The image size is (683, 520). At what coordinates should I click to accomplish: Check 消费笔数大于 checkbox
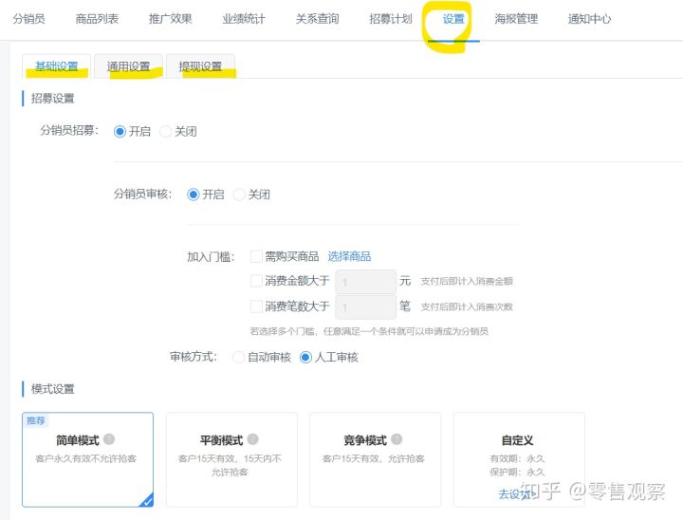[x=256, y=306]
